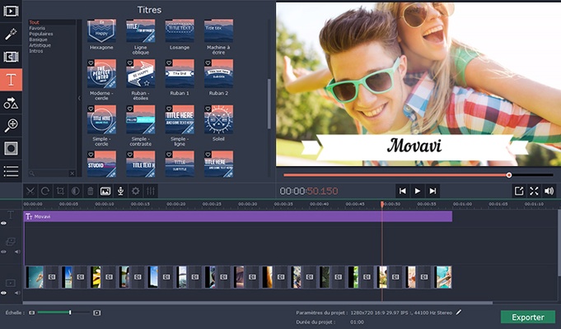Edit project settings with pencil icon
This screenshot has width=561, height=329.
point(458,313)
